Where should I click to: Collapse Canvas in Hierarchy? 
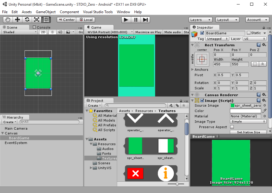pyautogui.click(x=3, y=133)
